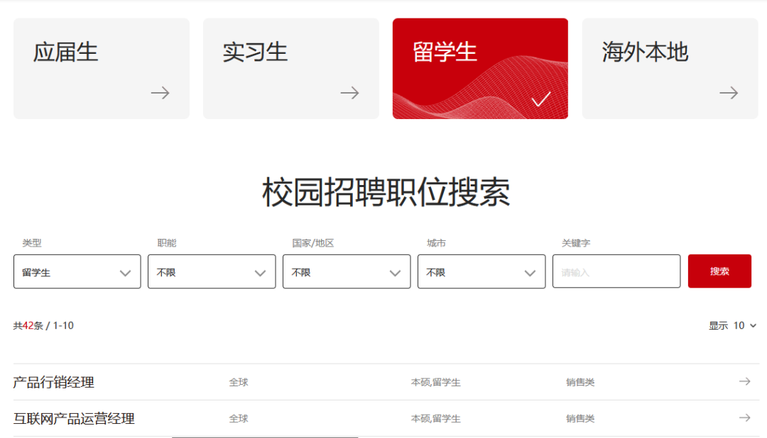Expand the 职能 dropdown
The image size is (767, 438).
pos(212,272)
